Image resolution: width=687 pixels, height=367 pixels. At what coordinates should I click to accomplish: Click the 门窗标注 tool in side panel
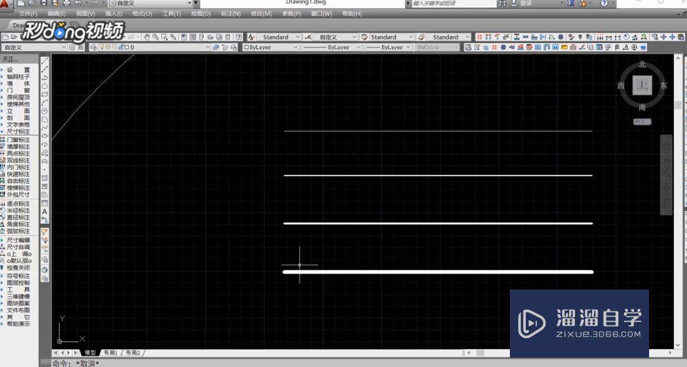click(18, 140)
